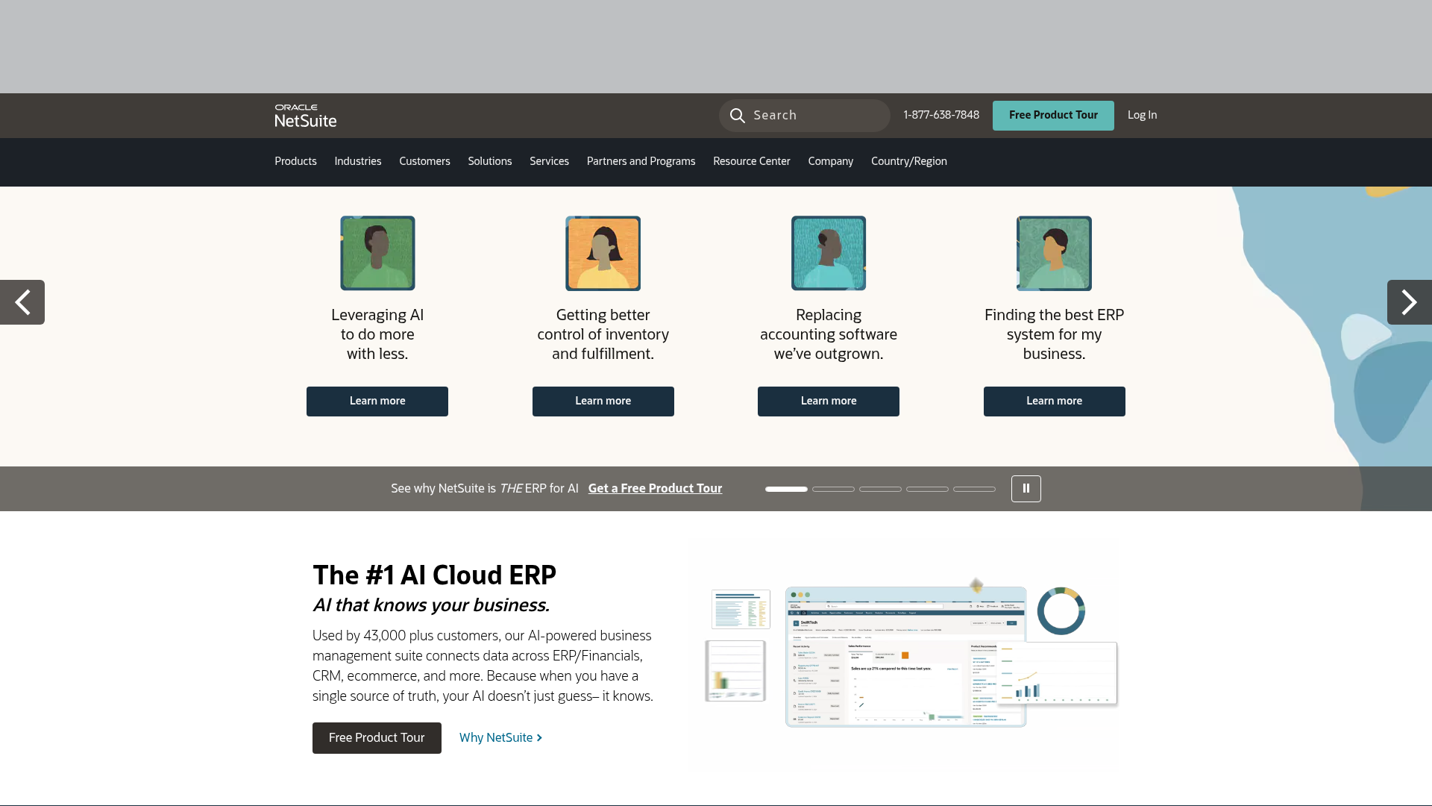
Task: Open the portrait for 'Leveraging AI to do more'
Action: [377, 253]
